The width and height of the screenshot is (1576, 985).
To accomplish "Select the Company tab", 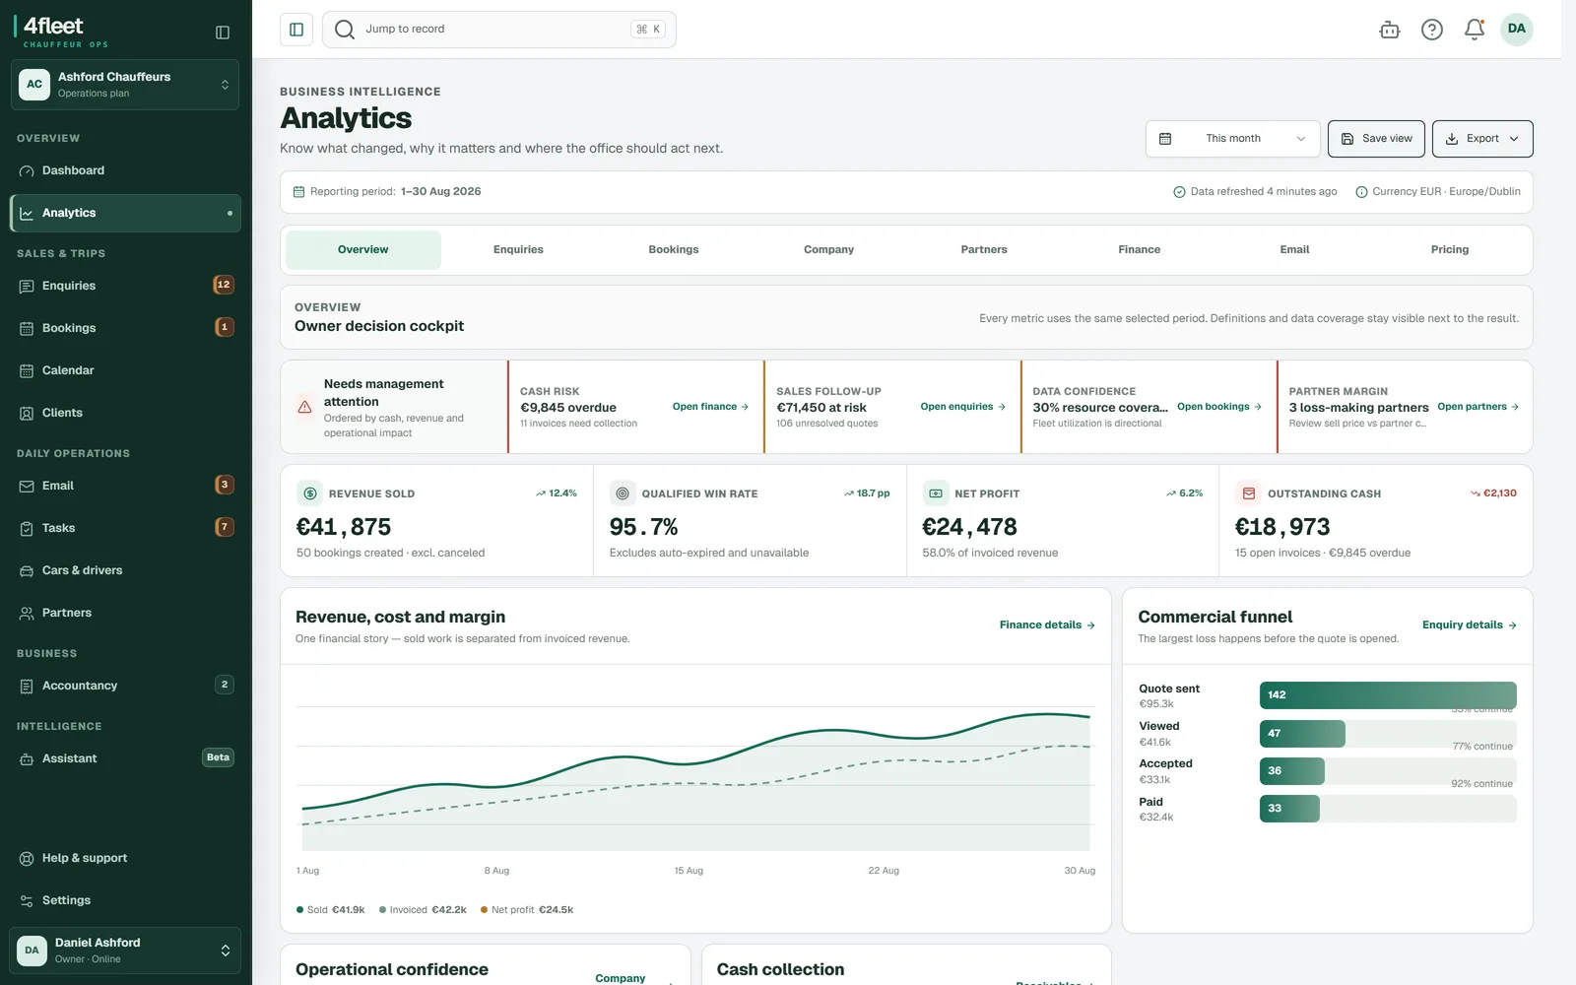I will (829, 250).
